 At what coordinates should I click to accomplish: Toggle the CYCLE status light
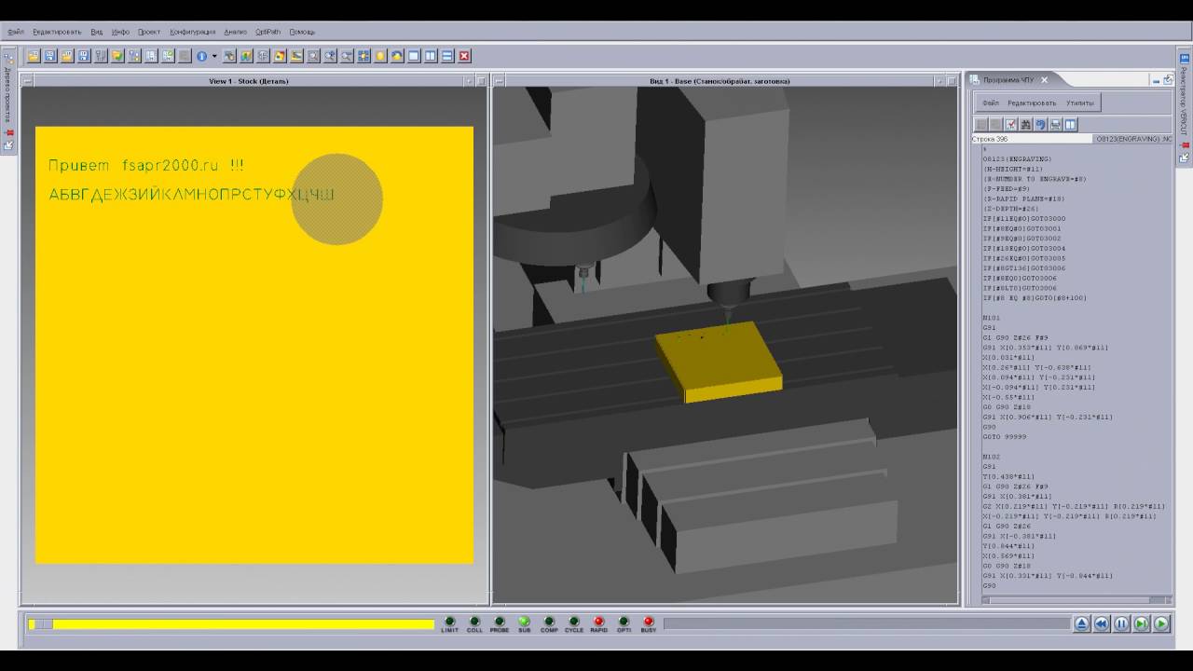click(574, 622)
